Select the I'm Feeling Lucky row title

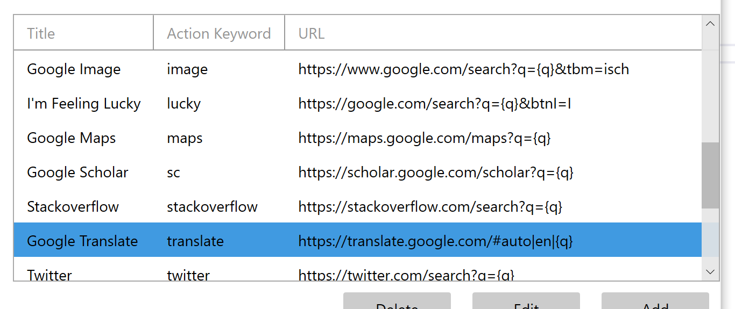click(84, 104)
